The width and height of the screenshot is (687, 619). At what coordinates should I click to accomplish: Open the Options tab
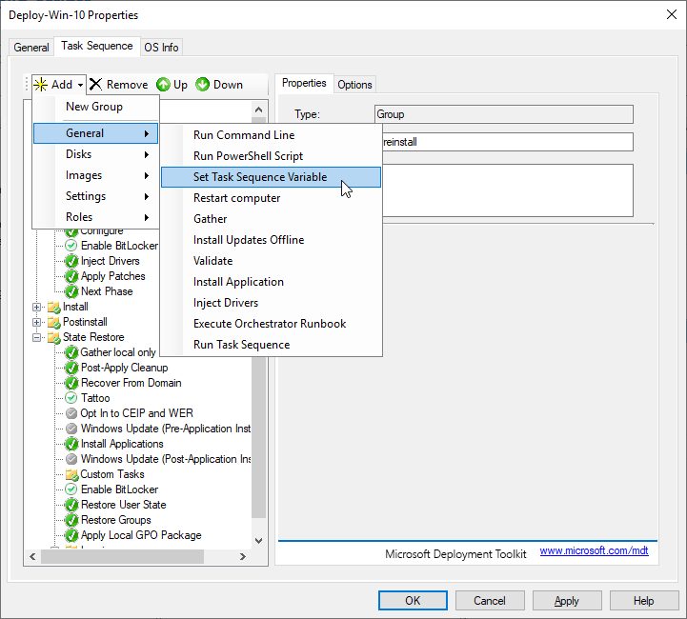coord(354,85)
